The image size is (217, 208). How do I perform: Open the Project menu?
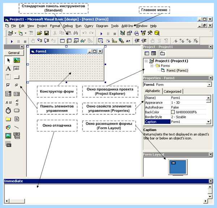(x=42, y=26)
